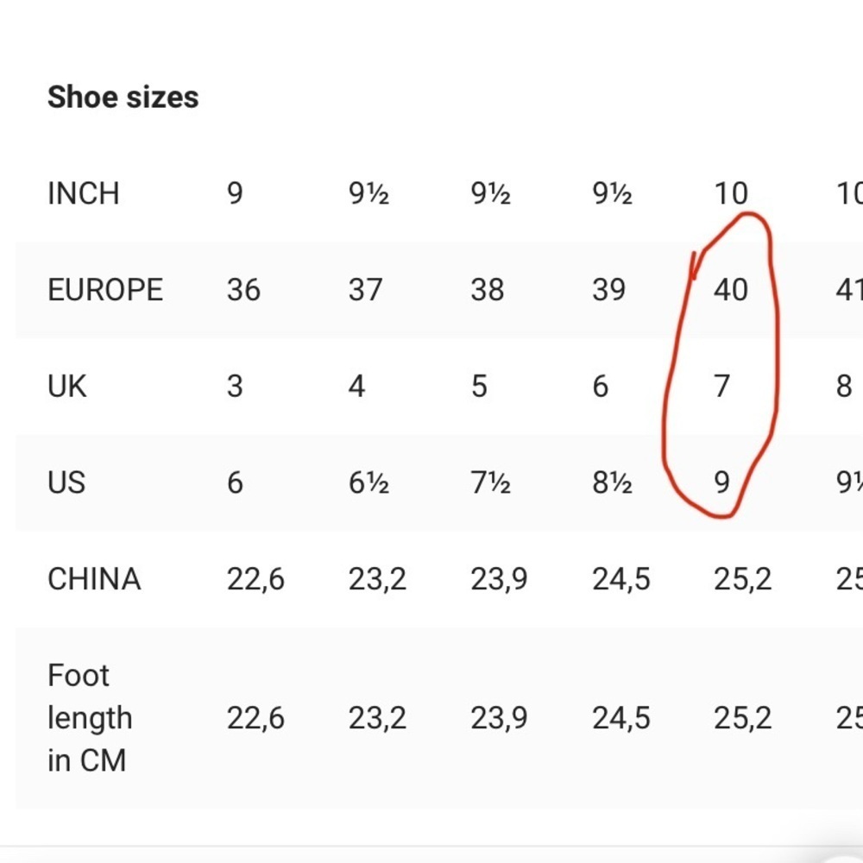Image resolution: width=863 pixels, height=863 pixels.
Task: Click CHINA size 23,9 cell
Action: click(x=499, y=579)
